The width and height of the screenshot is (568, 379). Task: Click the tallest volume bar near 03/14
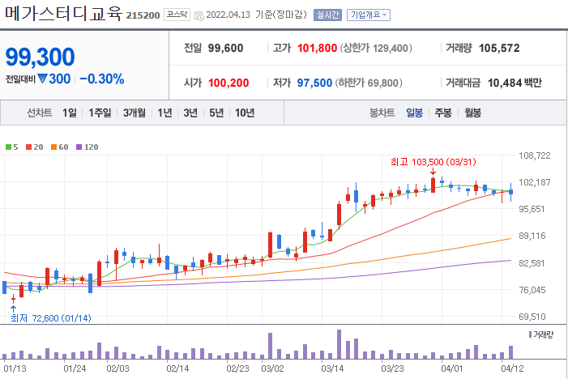coord(339,344)
